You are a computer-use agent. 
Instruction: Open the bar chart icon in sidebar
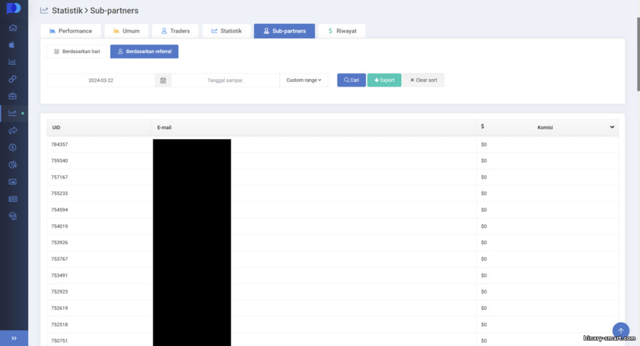13,62
